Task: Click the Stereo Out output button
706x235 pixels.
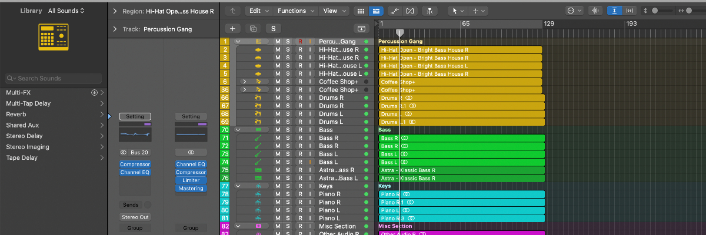Action: coord(135,217)
